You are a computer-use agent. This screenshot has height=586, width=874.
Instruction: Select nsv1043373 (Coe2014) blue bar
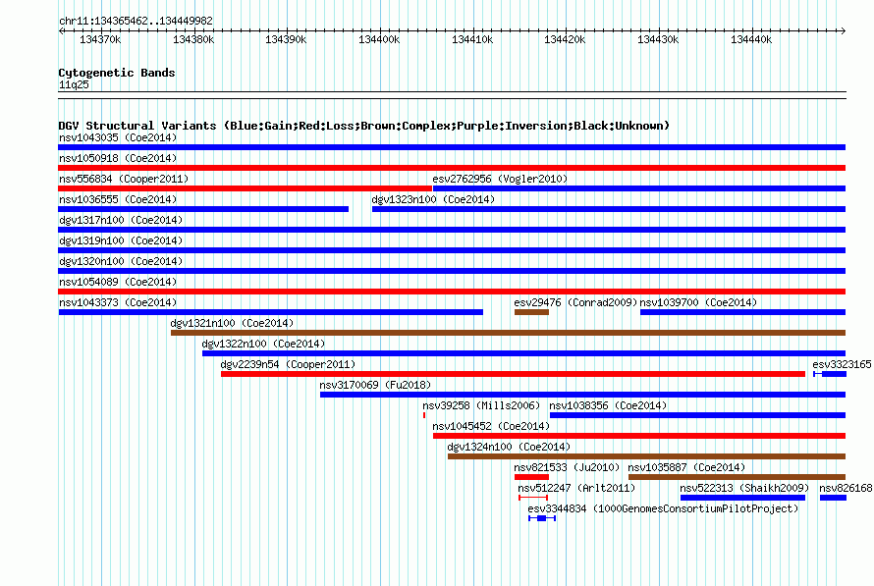point(271,312)
